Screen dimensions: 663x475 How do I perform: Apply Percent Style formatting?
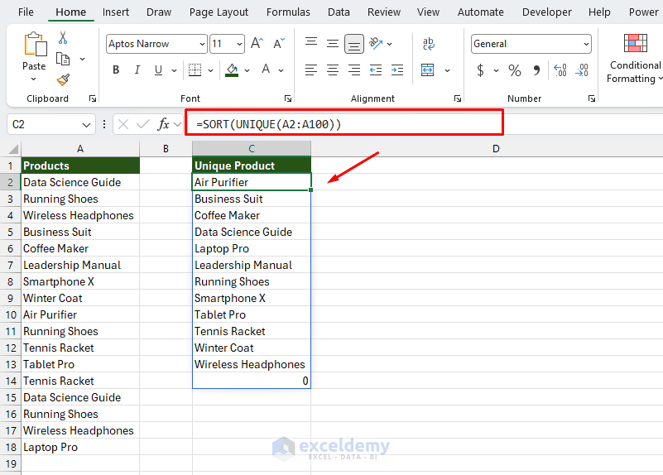click(x=515, y=70)
